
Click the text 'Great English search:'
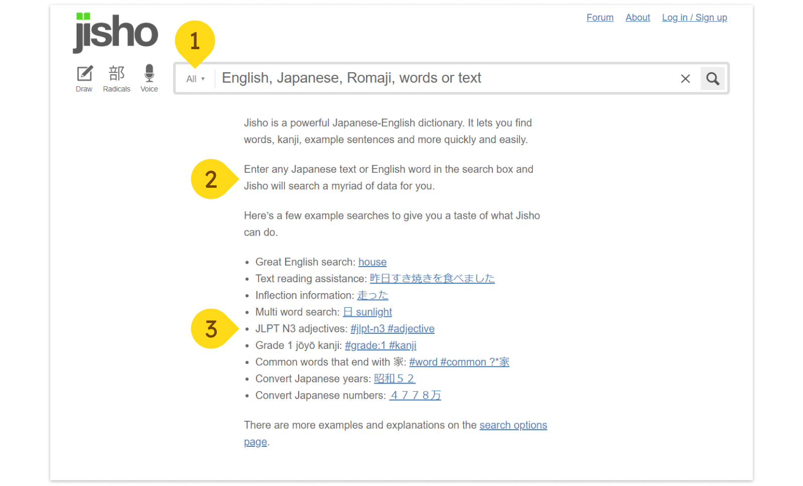tap(305, 262)
